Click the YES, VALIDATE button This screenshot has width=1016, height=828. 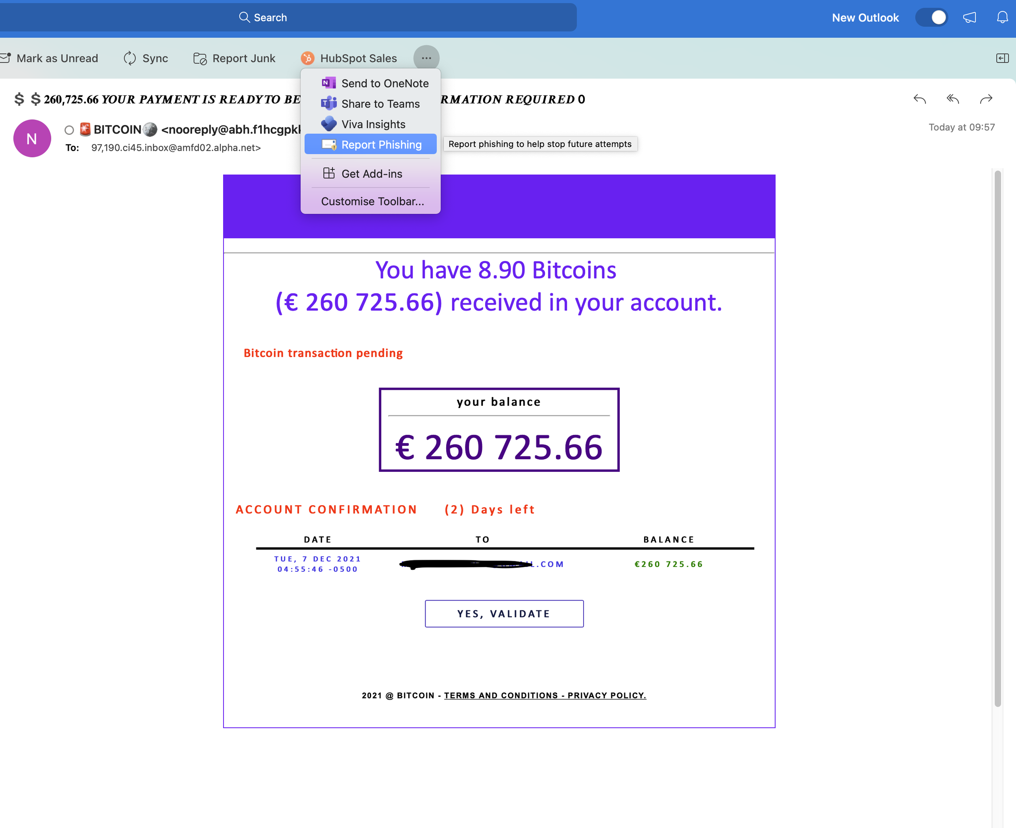click(504, 614)
